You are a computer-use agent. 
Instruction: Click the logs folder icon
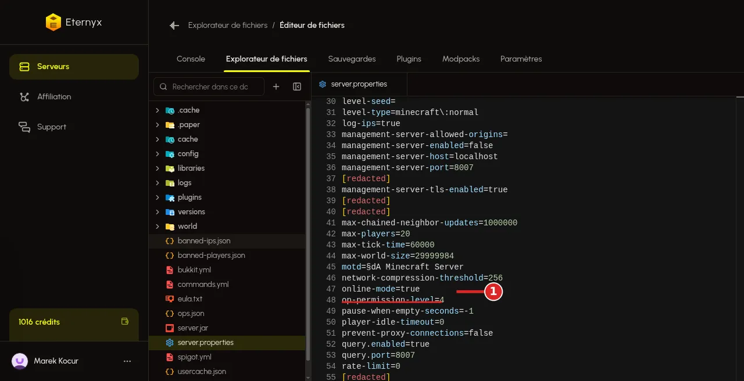click(170, 183)
